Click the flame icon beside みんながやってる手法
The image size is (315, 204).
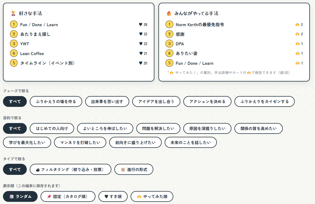169,13
